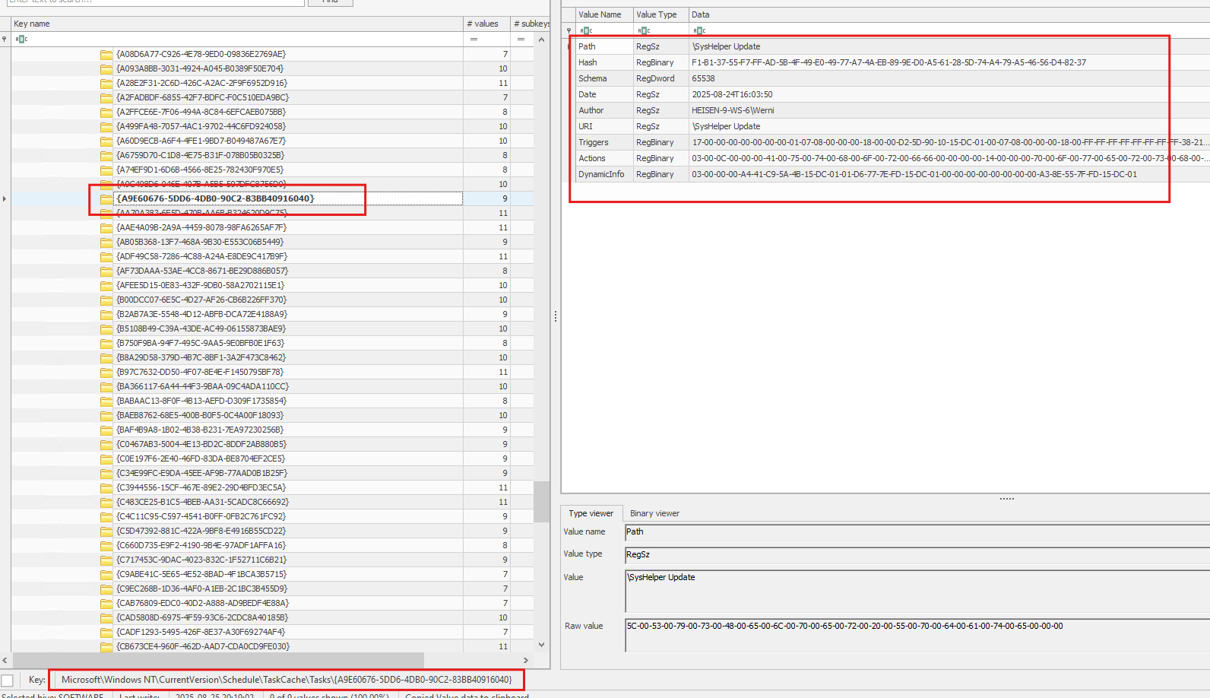The width and height of the screenshot is (1210, 698).
Task: Click the # subkeys equals filter icon
Action: pos(521,39)
